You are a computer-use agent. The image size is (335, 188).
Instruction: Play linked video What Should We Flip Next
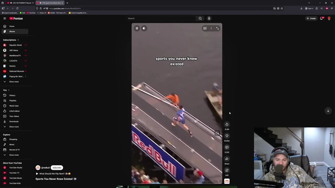[x=53, y=174]
